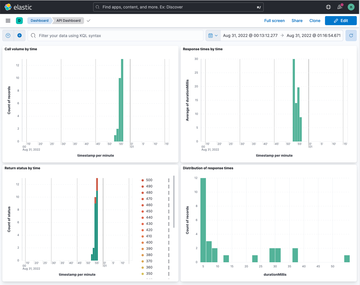This screenshot has width=360, height=285.
Task: Toggle legend label 370
Action: pos(149,261)
